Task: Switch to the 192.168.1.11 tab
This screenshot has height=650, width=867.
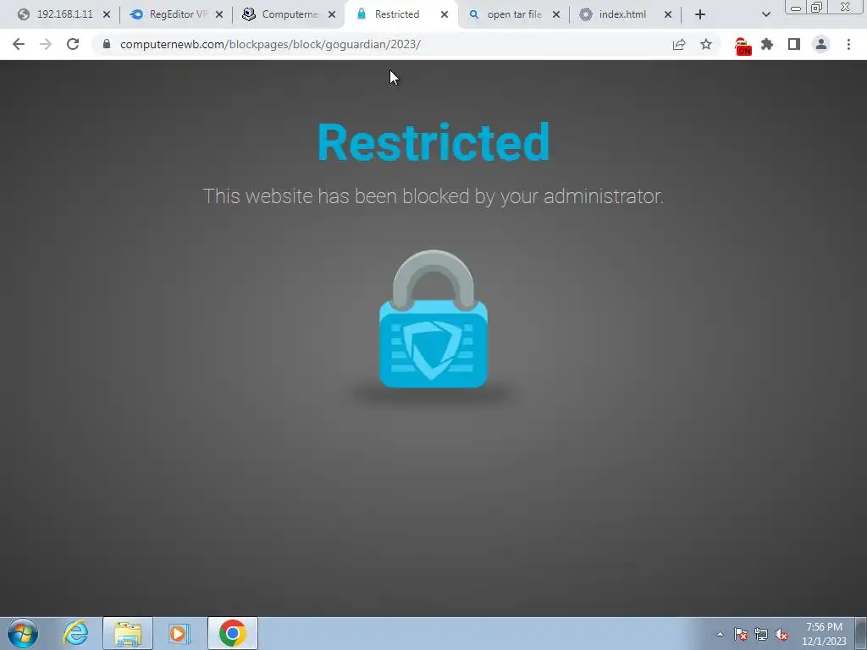Action: [63, 14]
